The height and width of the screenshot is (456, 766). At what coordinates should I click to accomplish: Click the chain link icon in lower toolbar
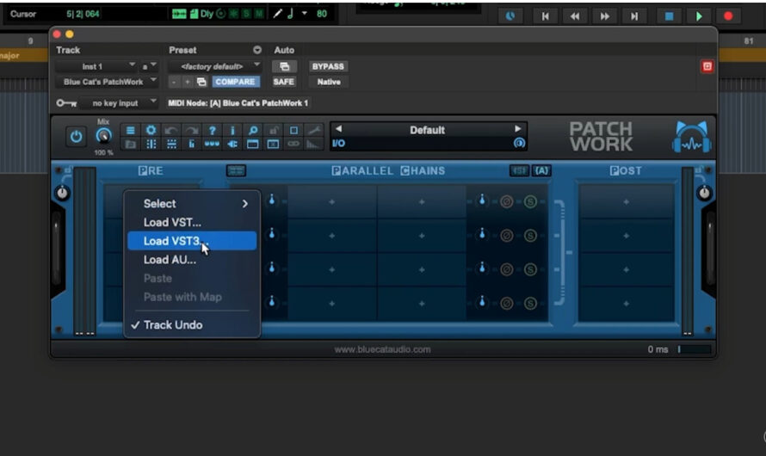click(x=293, y=144)
